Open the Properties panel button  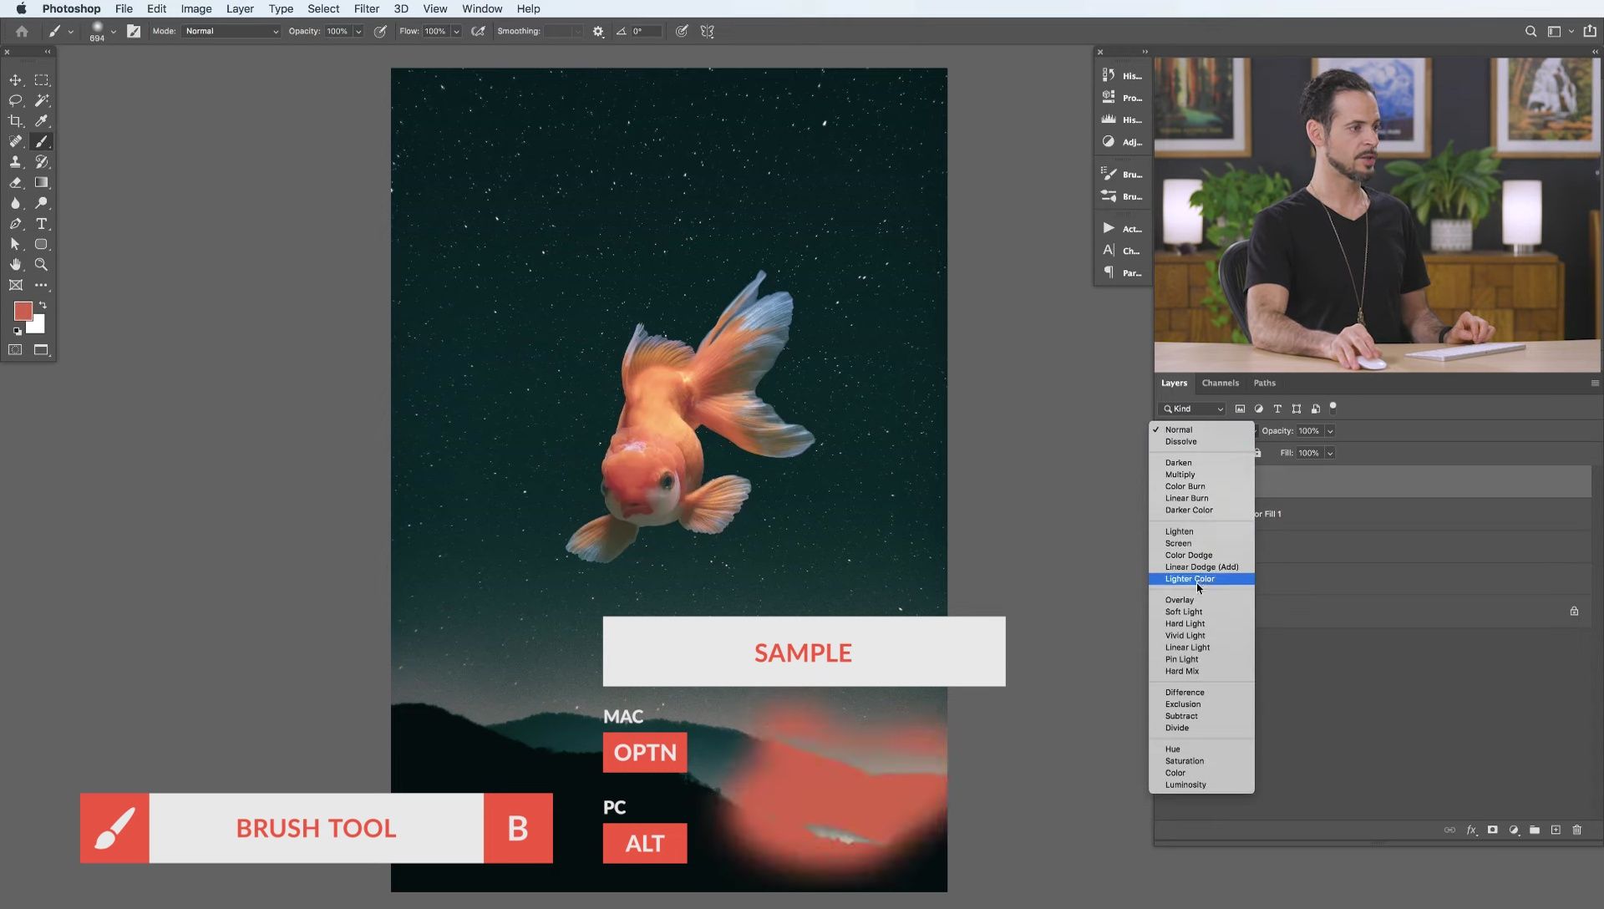point(1122,98)
